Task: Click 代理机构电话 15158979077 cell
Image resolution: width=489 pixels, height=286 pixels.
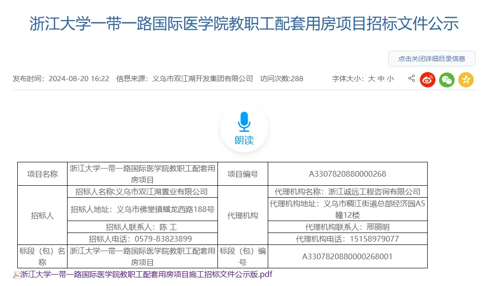Action: click(347, 239)
